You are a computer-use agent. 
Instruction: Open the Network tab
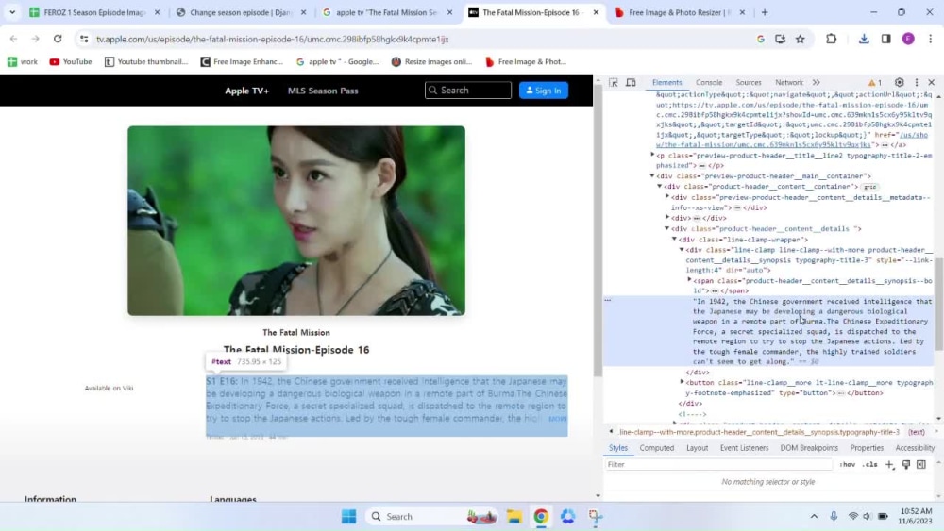[788, 82]
